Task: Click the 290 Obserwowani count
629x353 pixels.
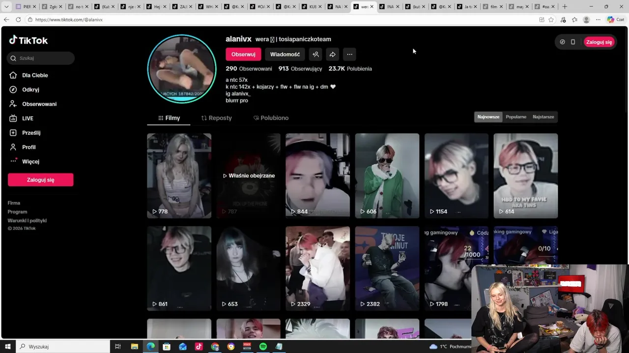Action: (249, 69)
